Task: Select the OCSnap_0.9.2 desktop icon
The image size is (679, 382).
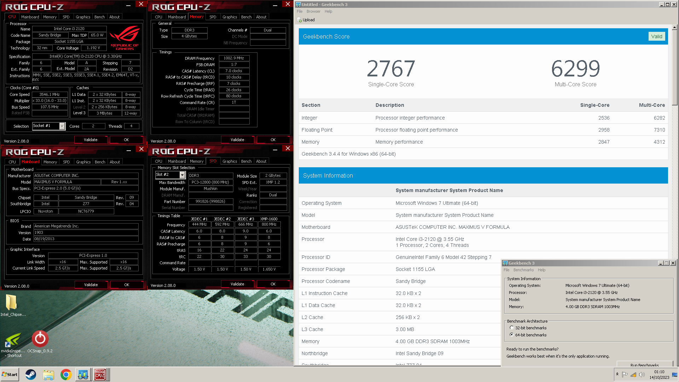Action: 40,342
